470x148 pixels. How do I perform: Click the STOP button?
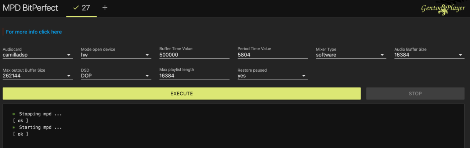(415, 93)
